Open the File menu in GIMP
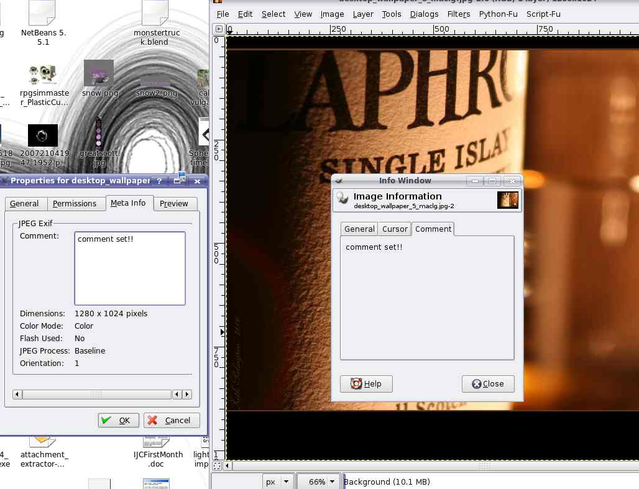This screenshot has height=489, width=639. 223,14
